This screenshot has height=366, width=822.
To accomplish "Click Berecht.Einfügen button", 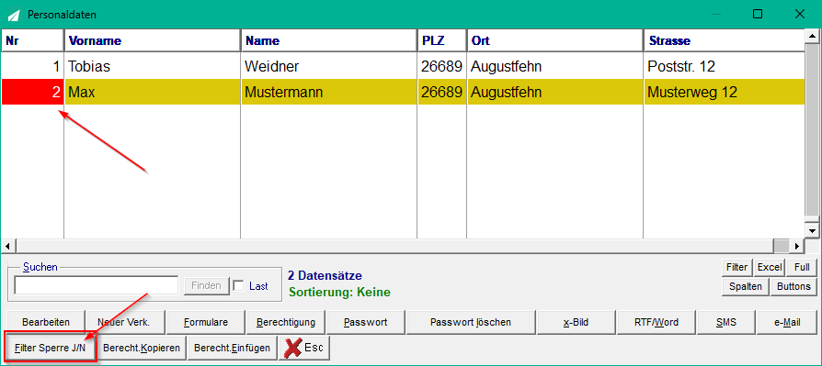I will [233, 348].
